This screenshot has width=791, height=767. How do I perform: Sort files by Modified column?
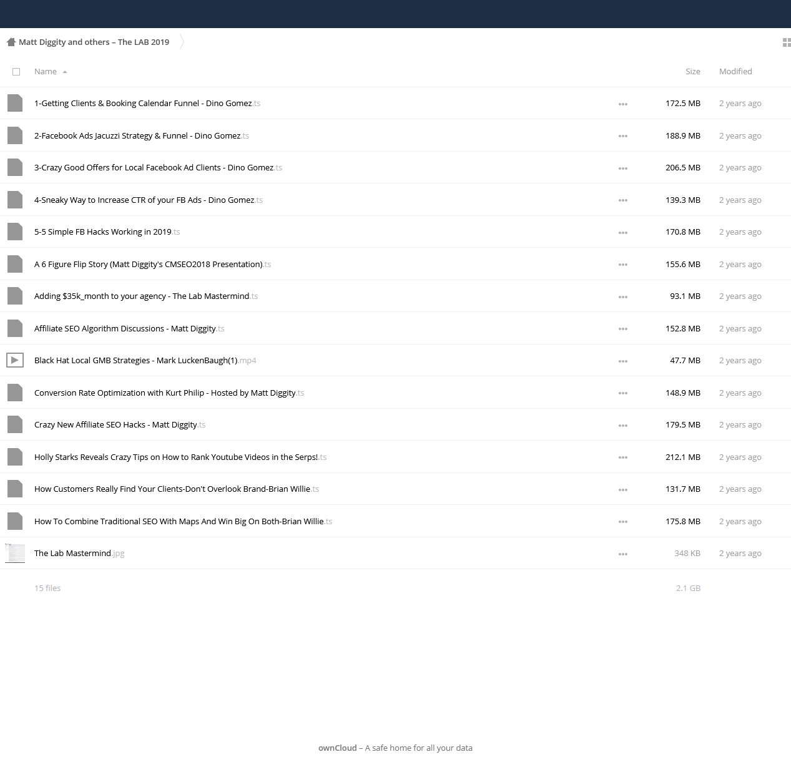[735, 72]
